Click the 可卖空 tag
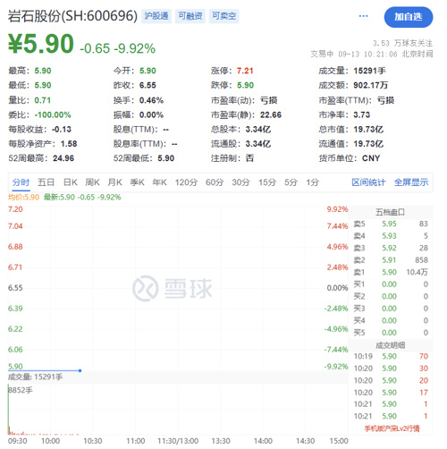447x449 pixels. pyautogui.click(x=224, y=16)
